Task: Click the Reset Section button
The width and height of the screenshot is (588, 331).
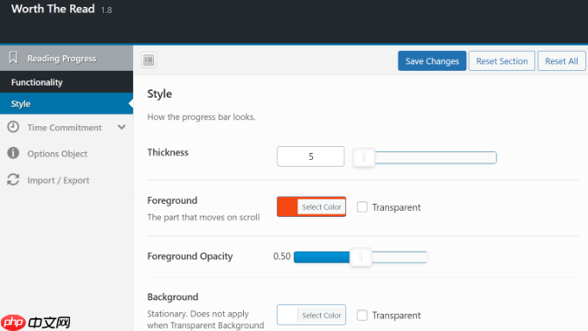Action: click(502, 60)
